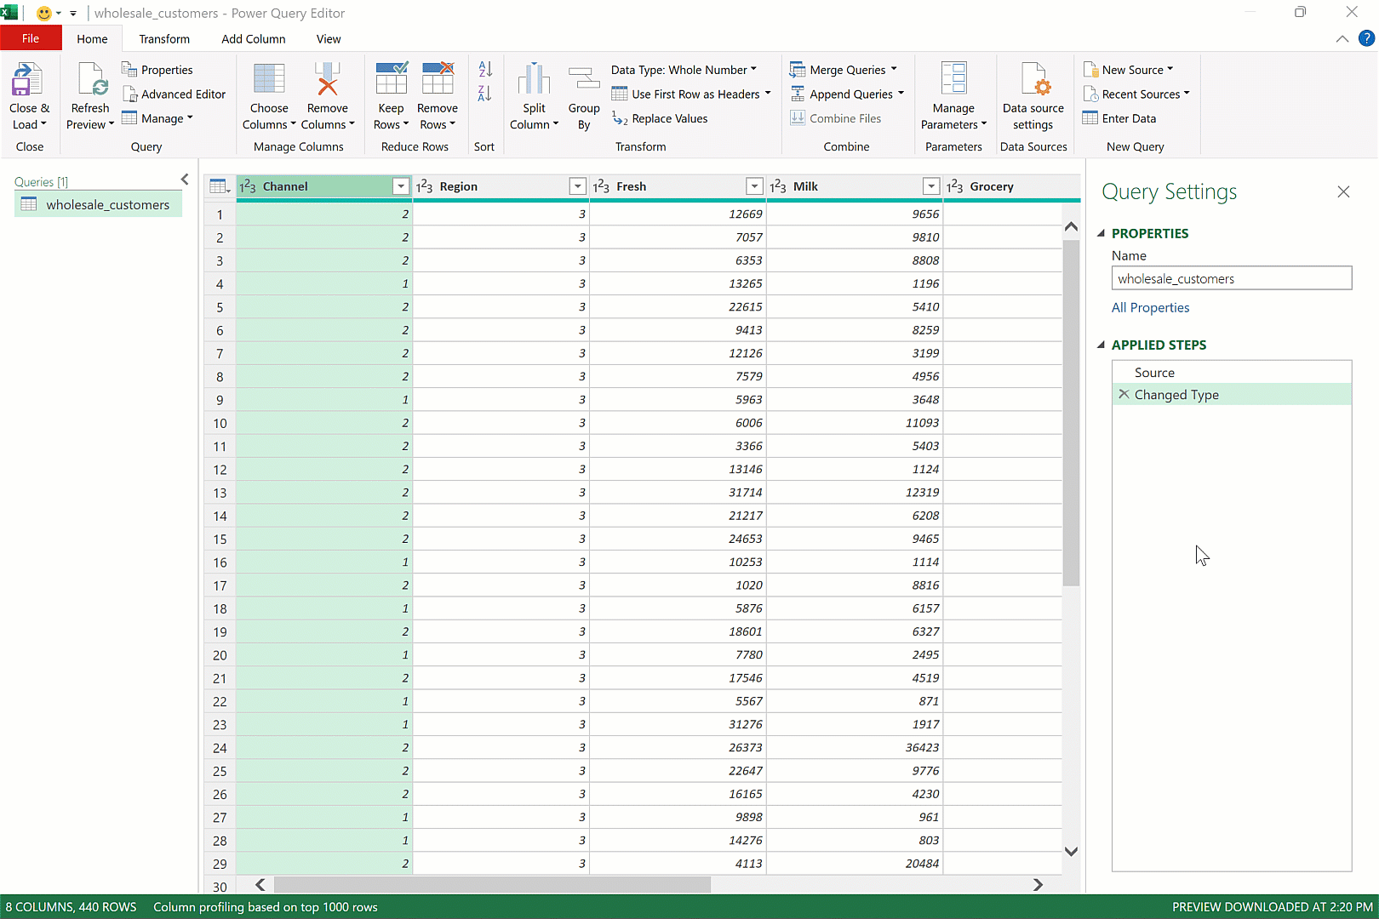Open the New Source dropdown
Viewport: 1379px width, 919px height.
tap(1130, 69)
